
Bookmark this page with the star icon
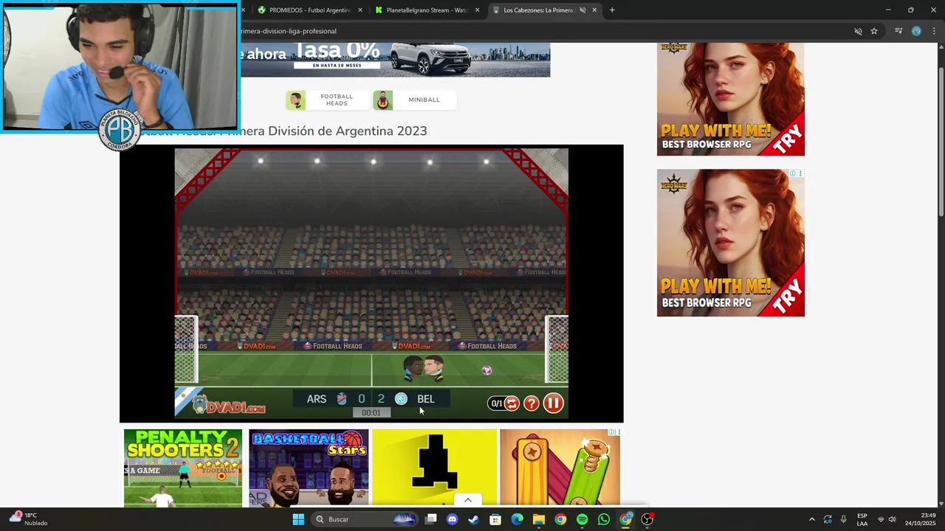point(874,31)
